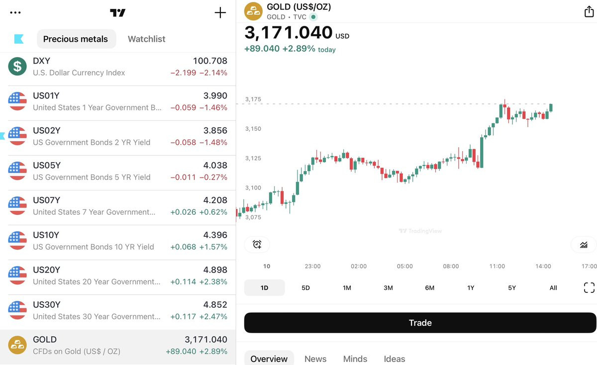Tap the TradingView logo icon
Image resolution: width=597 pixels, height=365 pixels.
[117, 13]
